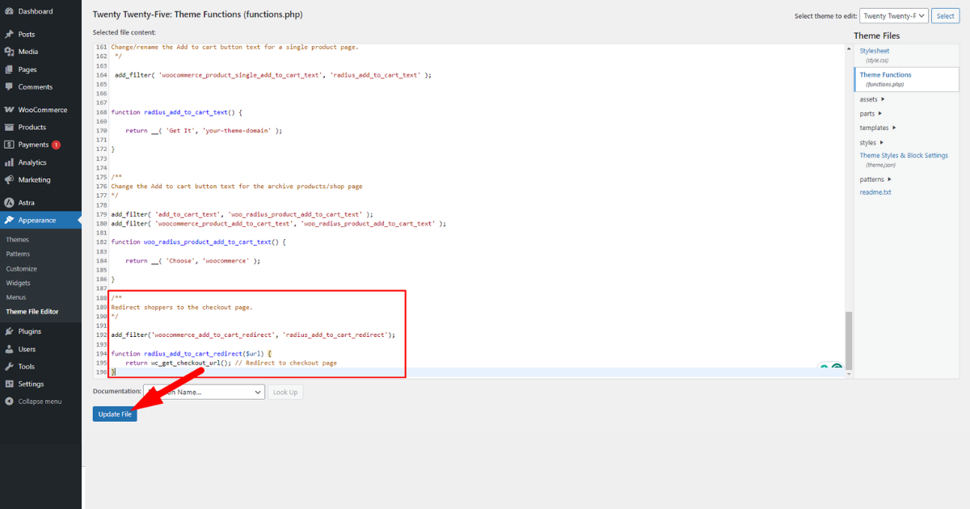Click the Users person icon
The image size is (970, 509).
tap(9, 349)
